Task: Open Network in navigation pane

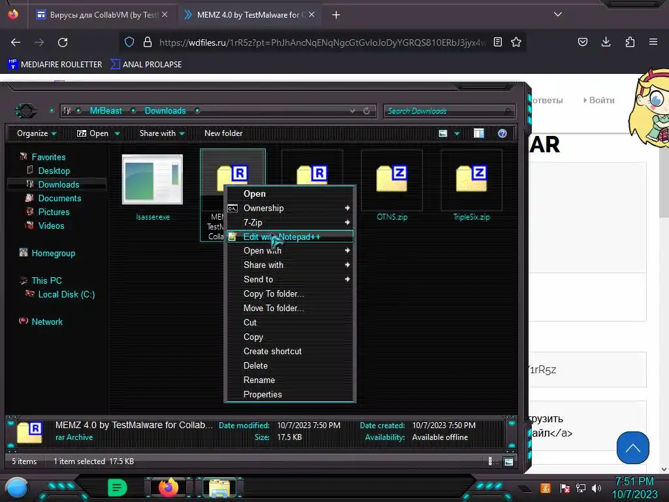Action: (47, 322)
